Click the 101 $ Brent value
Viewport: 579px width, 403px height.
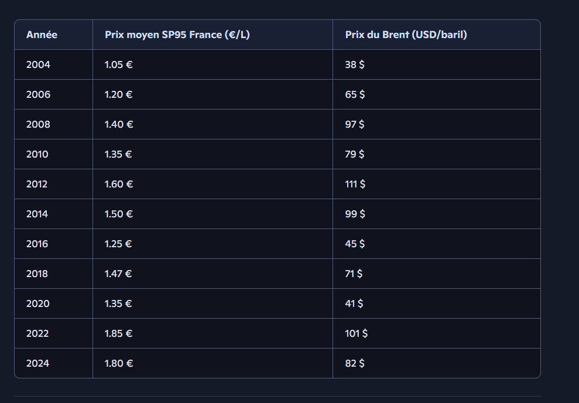(356, 334)
